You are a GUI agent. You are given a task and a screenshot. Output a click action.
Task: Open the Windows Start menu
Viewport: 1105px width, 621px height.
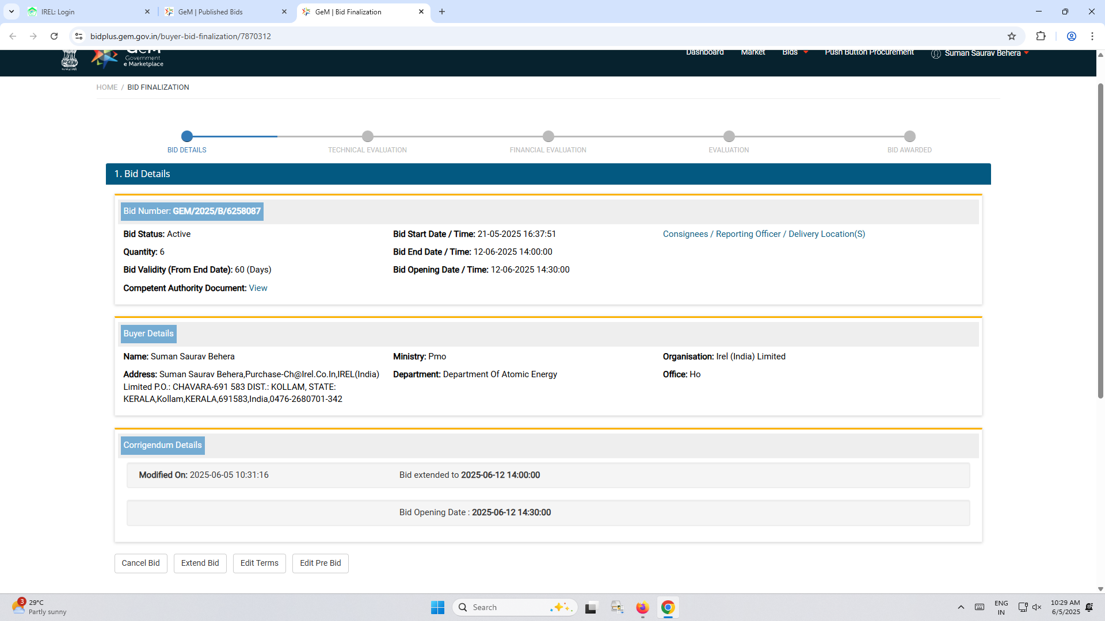(437, 607)
